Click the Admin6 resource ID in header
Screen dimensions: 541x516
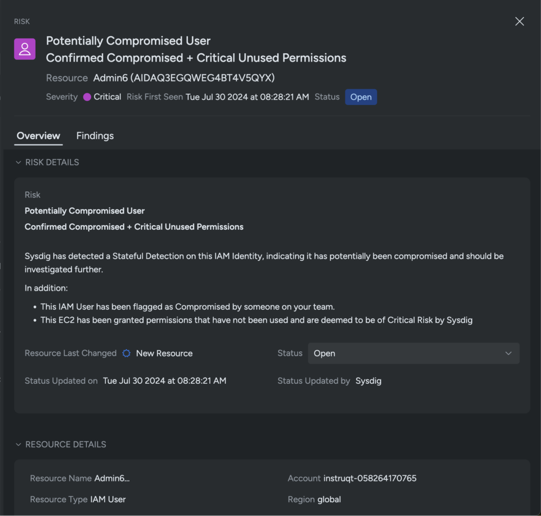pyautogui.click(x=184, y=78)
